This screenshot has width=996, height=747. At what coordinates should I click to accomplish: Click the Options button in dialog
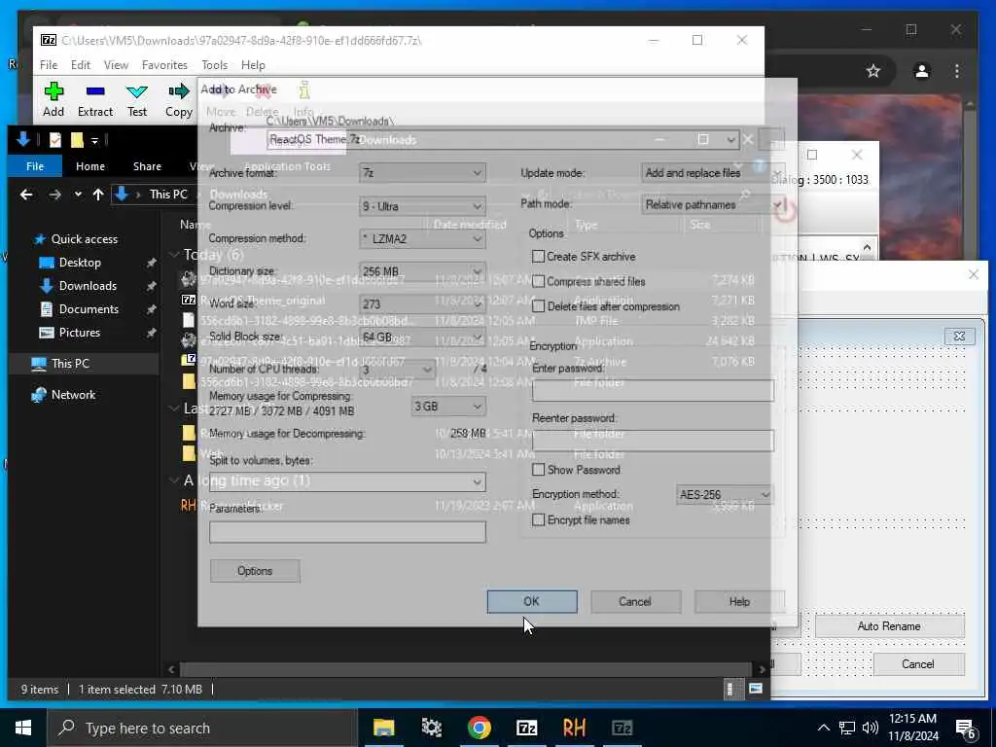pyautogui.click(x=255, y=570)
